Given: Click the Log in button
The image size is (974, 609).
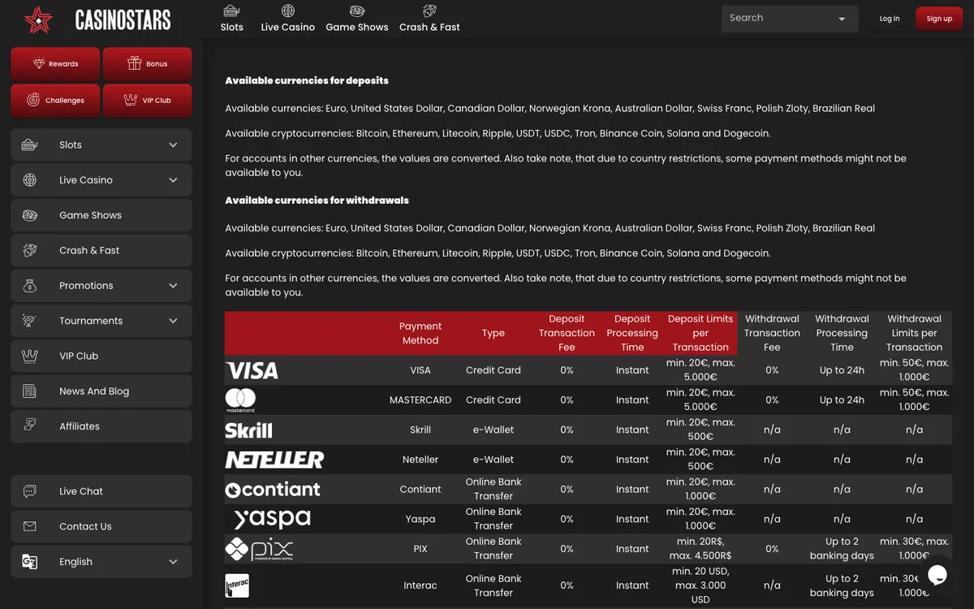Looking at the screenshot, I should click(890, 19).
